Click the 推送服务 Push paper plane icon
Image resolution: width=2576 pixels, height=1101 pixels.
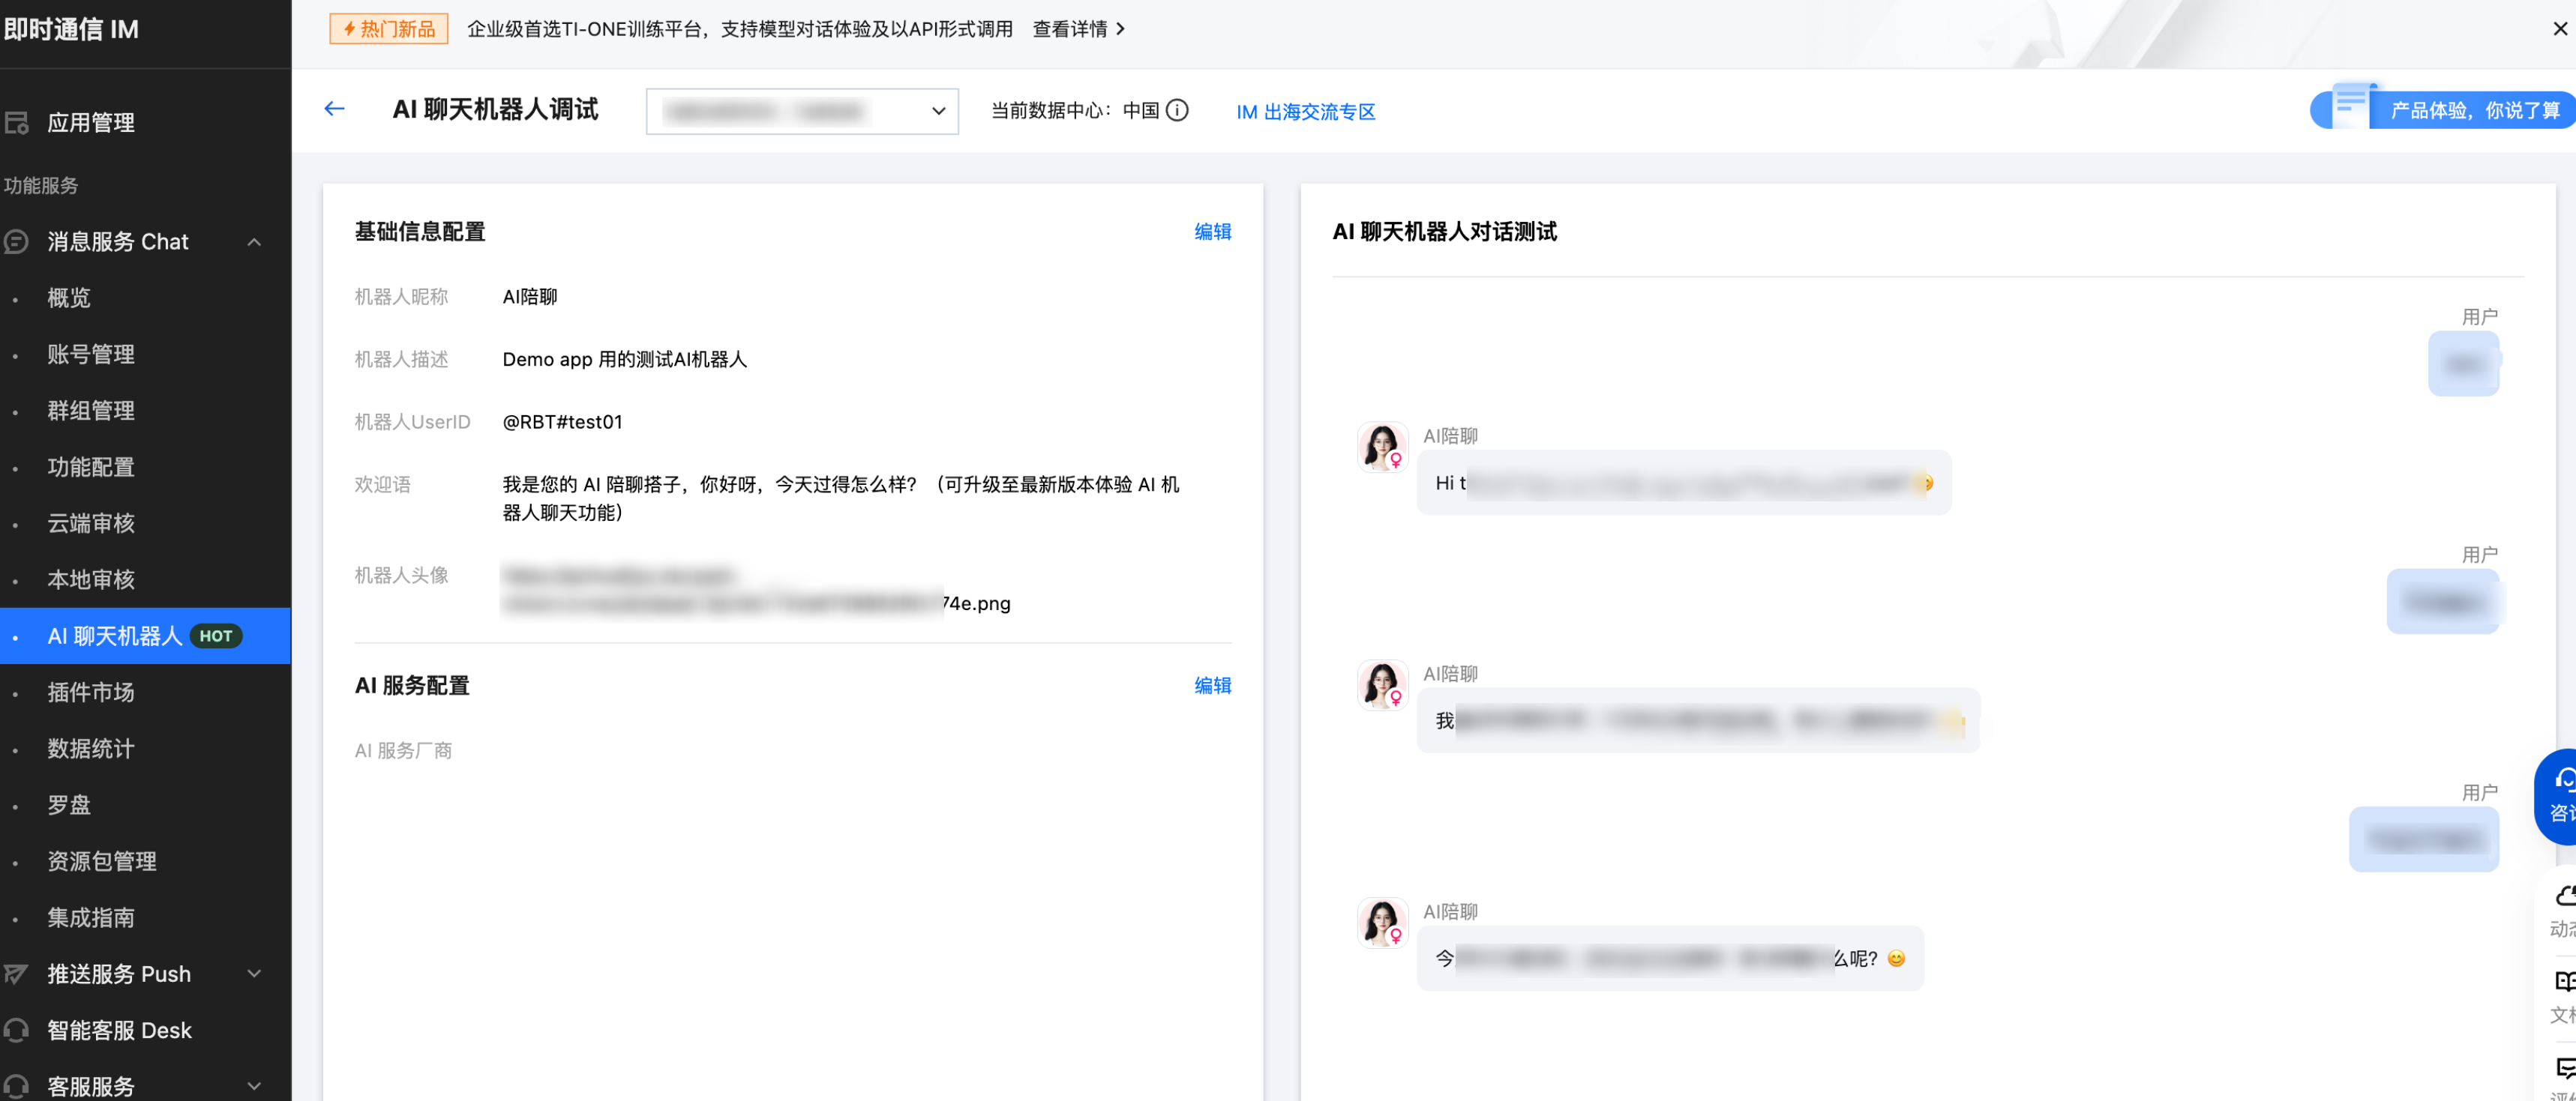(x=17, y=974)
